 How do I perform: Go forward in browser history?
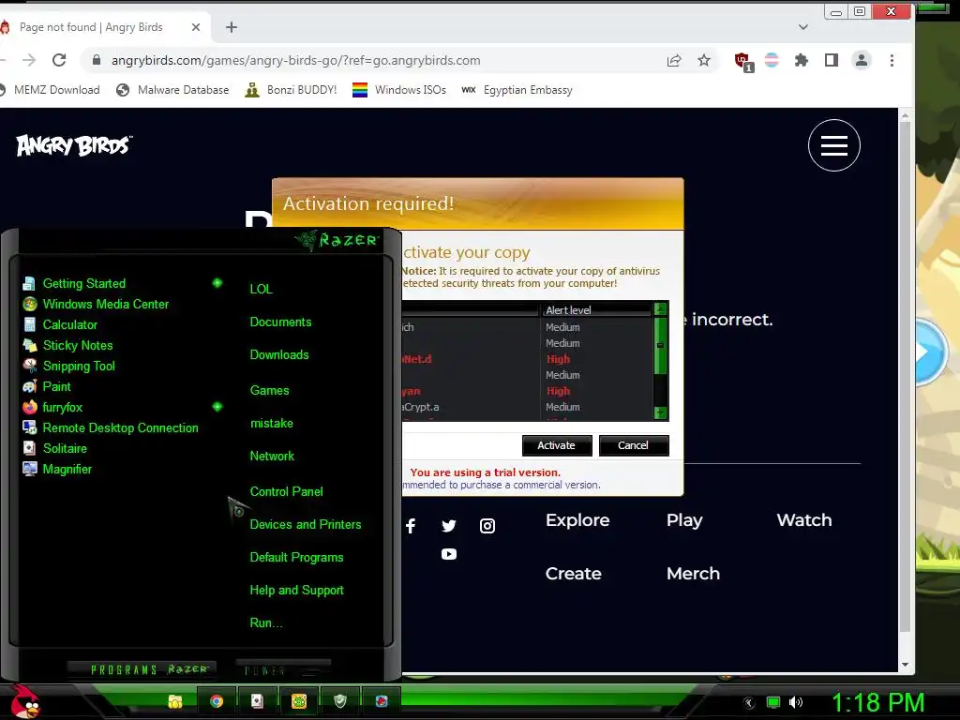click(29, 60)
